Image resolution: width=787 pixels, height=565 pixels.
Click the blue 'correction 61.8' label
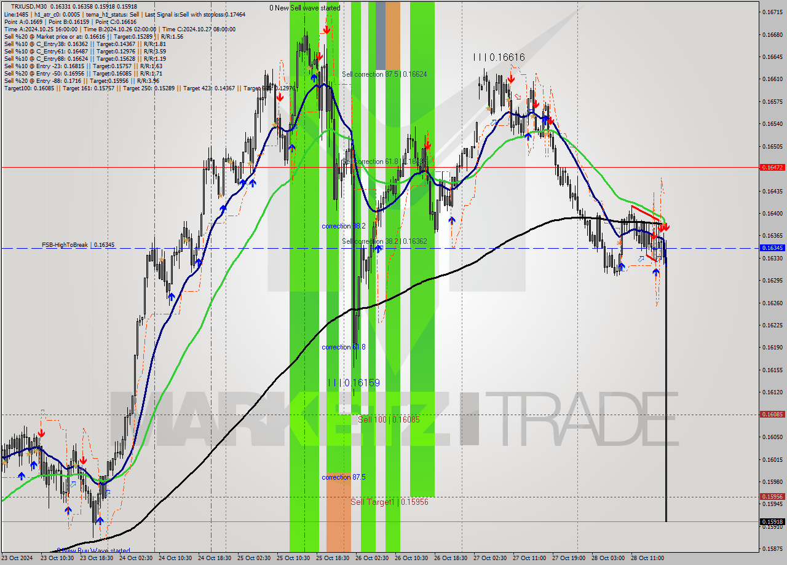[x=344, y=347]
